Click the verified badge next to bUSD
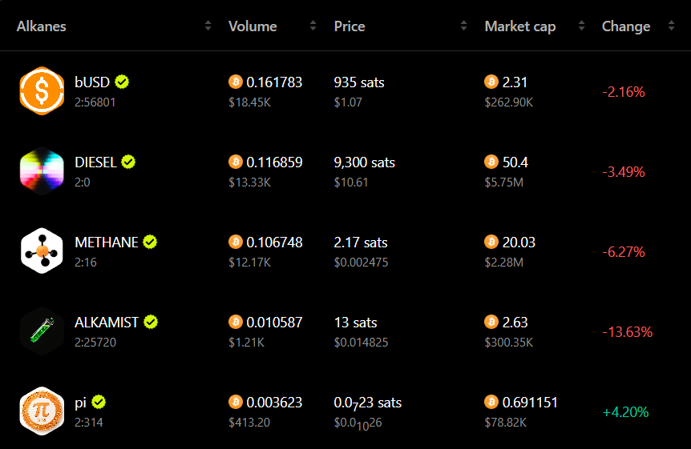 click(122, 82)
